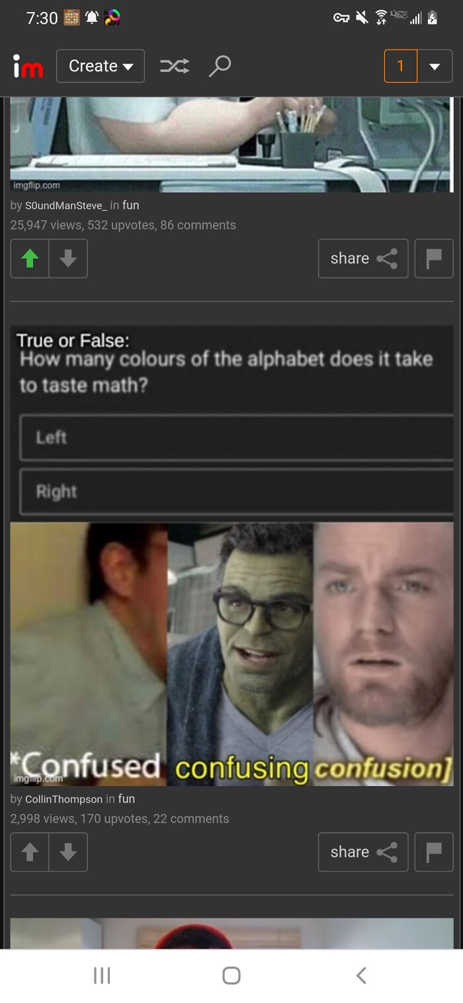
Task: Open the Android recent apps button
Action: 102,975
